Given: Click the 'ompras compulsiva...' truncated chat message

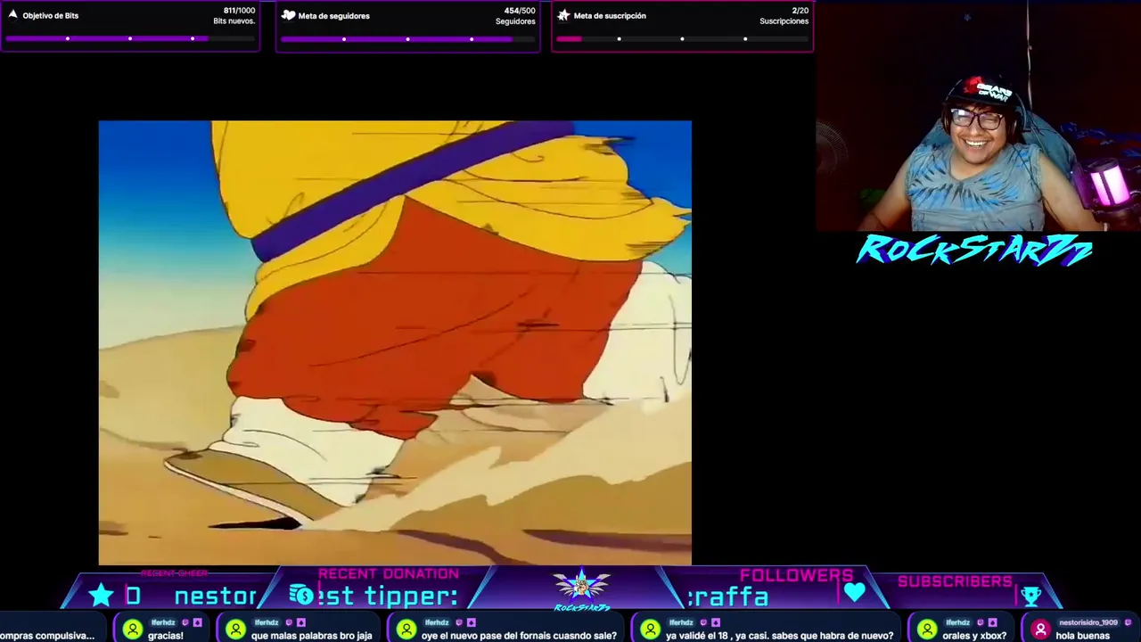Looking at the screenshot, I should point(47,636).
